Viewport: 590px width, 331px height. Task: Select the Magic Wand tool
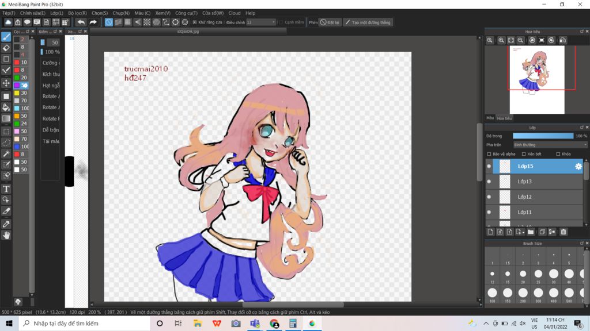tap(6, 153)
